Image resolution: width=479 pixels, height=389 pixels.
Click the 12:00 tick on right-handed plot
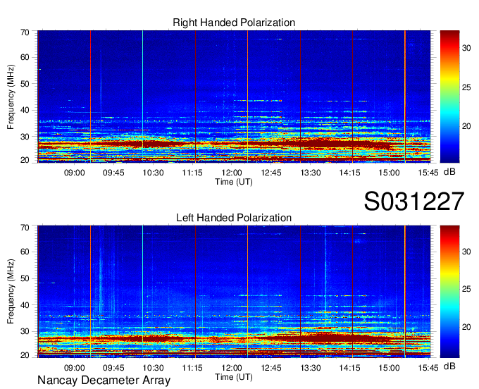point(232,173)
